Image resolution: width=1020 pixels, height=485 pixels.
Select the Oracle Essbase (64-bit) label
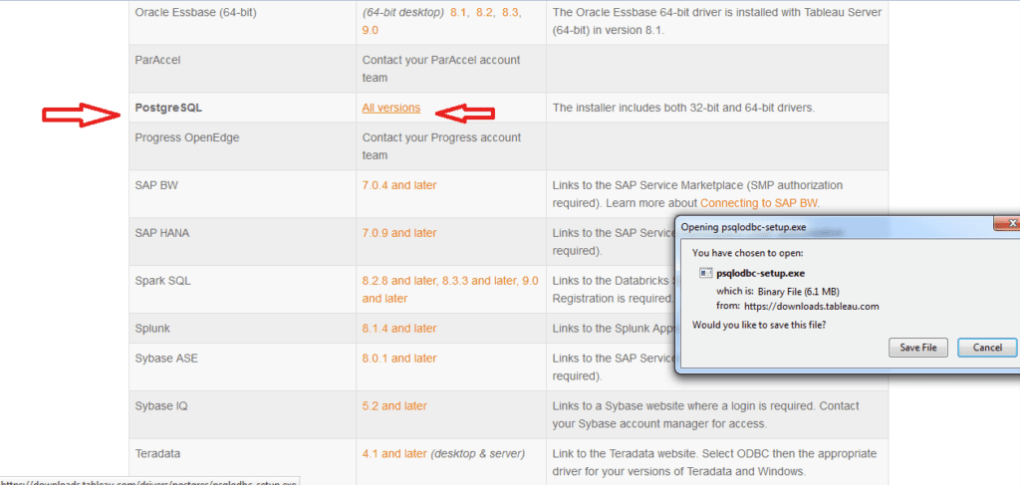coord(196,12)
